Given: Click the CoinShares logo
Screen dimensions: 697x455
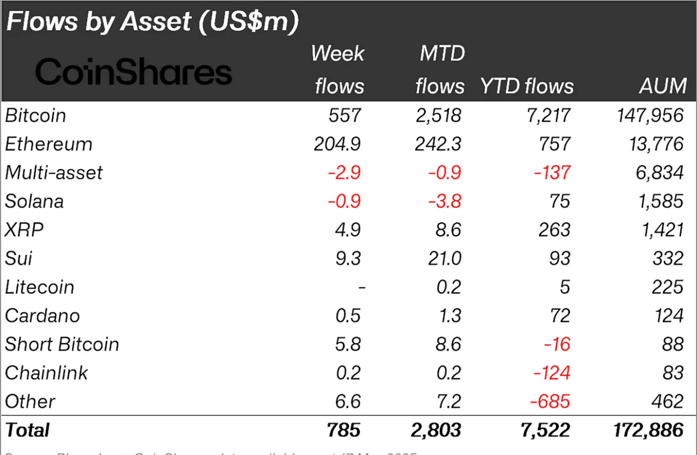Looking at the screenshot, I should click(x=133, y=72).
